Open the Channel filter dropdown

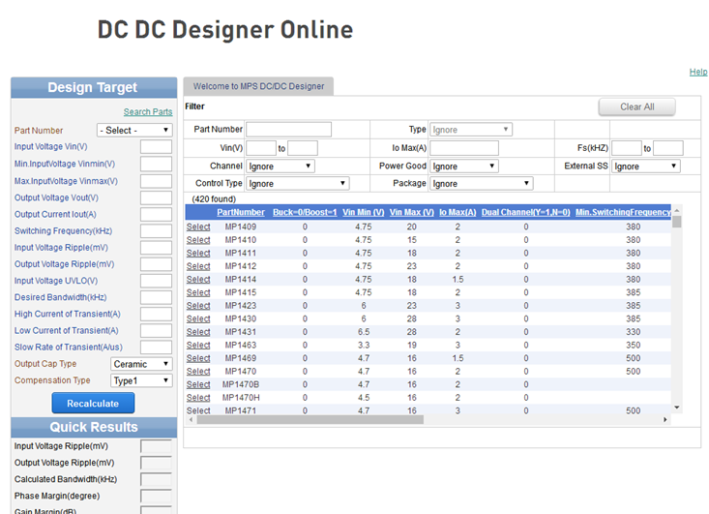click(x=280, y=166)
